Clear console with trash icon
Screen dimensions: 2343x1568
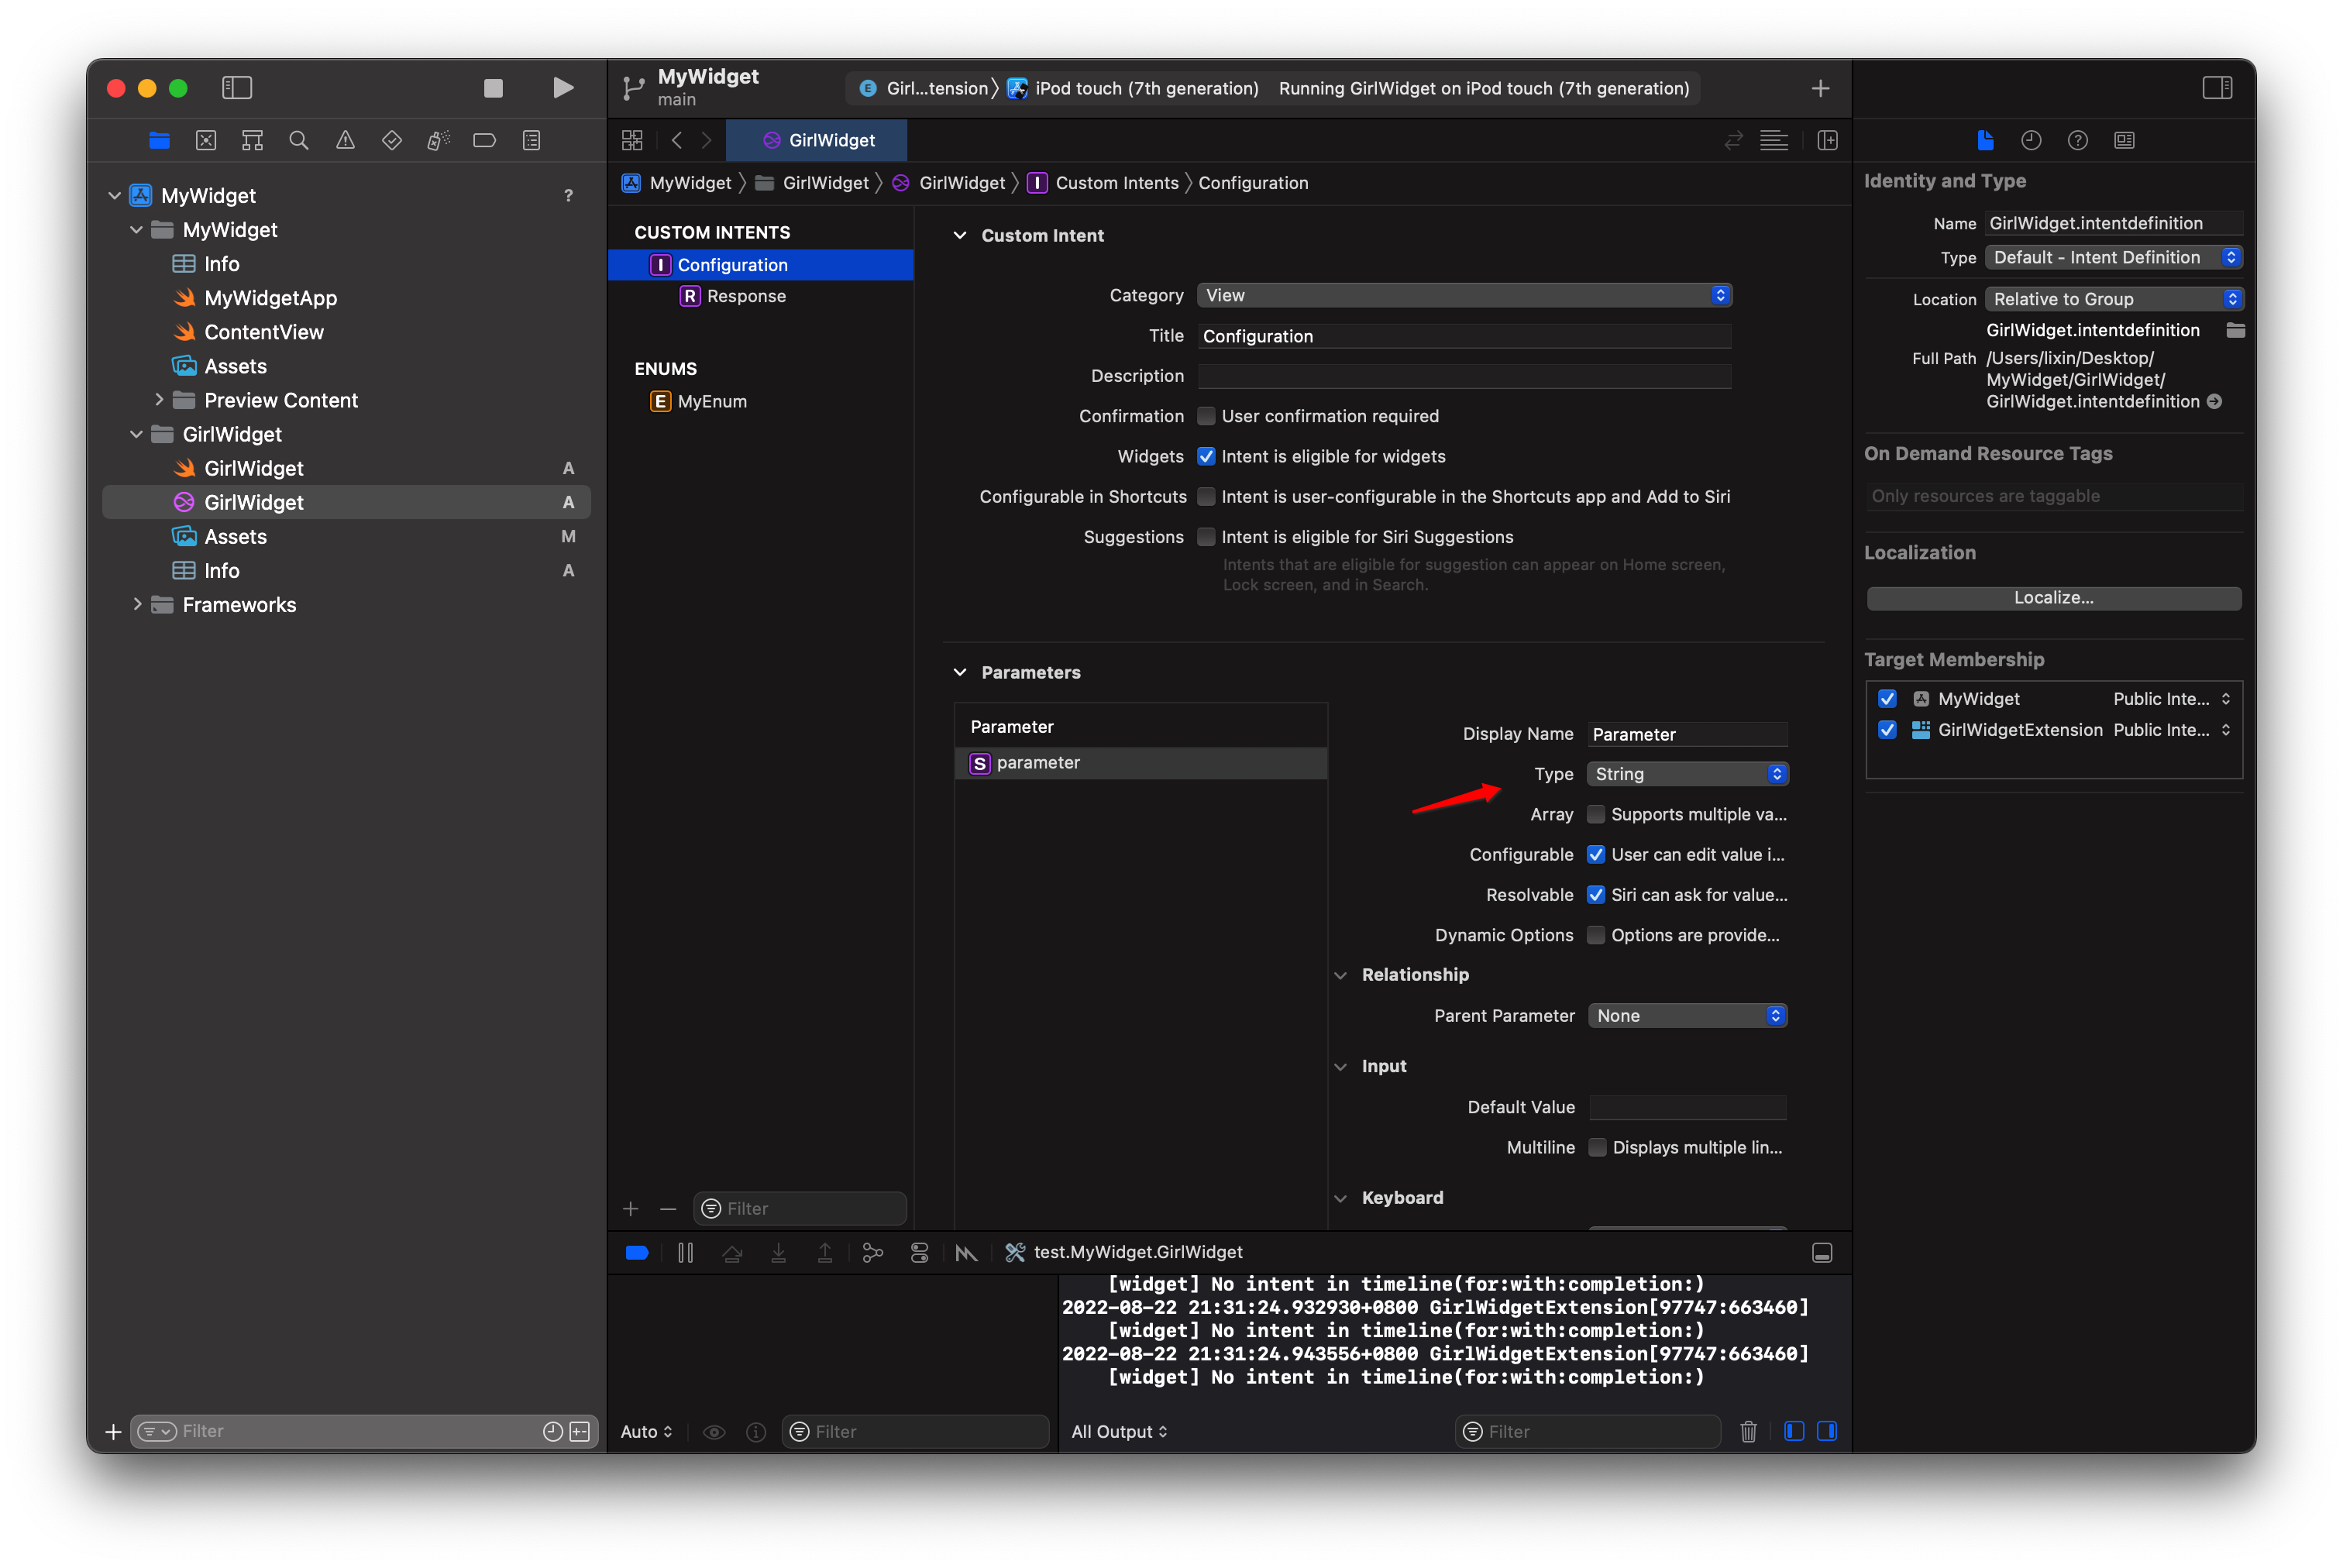point(1748,1431)
